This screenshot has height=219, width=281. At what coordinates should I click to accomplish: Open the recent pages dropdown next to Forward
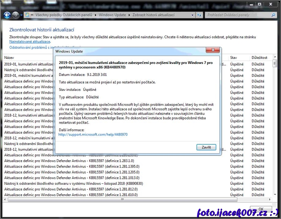click(x=21, y=15)
